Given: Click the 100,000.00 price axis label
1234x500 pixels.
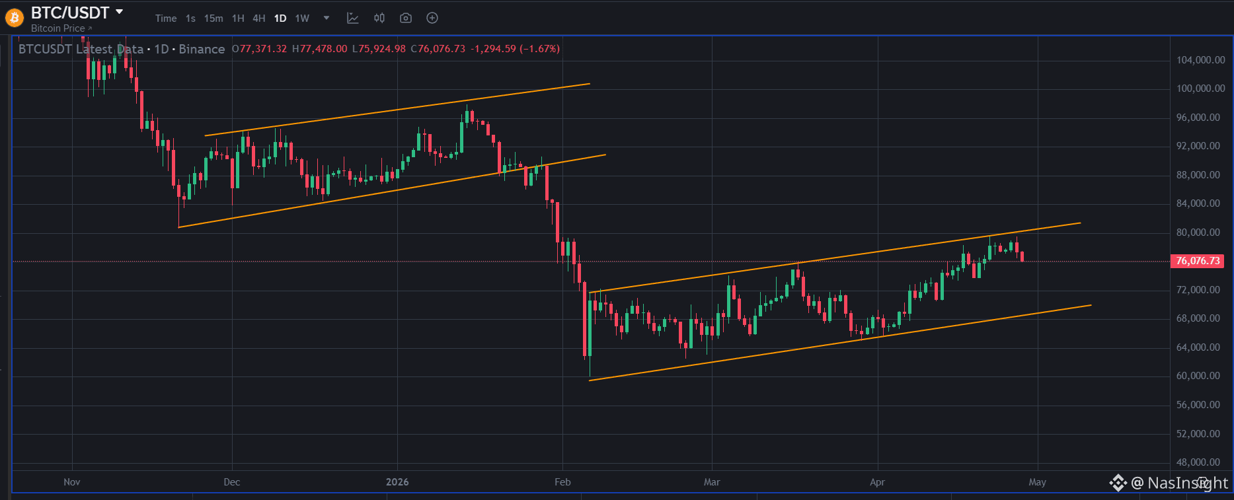Looking at the screenshot, I should click(1201, 89).
